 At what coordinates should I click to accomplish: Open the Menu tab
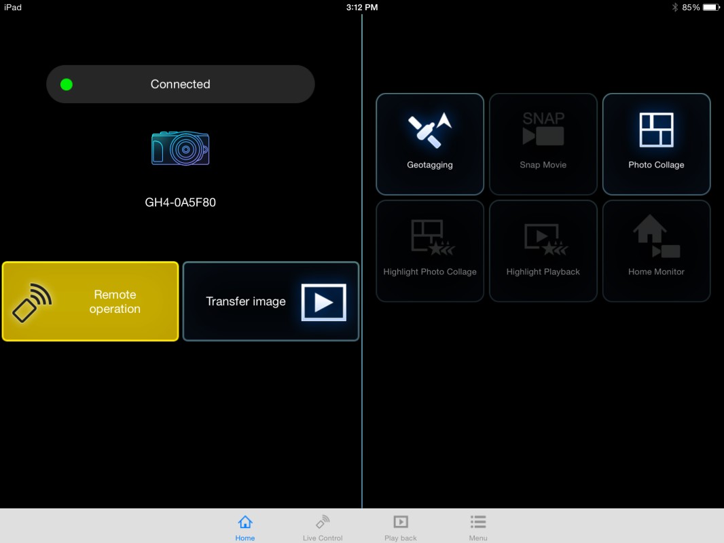click(x=478, y=528)
